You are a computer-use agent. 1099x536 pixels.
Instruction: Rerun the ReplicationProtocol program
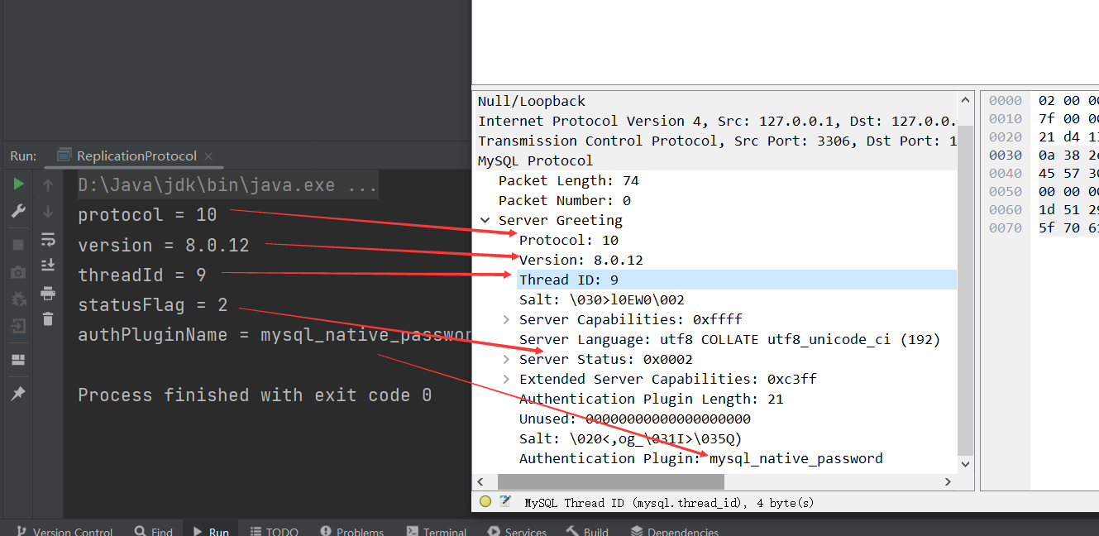click(17, 184)
